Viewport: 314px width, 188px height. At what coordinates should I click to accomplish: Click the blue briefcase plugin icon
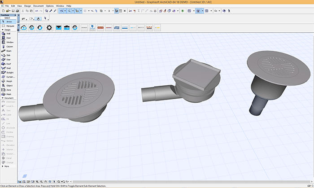67,28
